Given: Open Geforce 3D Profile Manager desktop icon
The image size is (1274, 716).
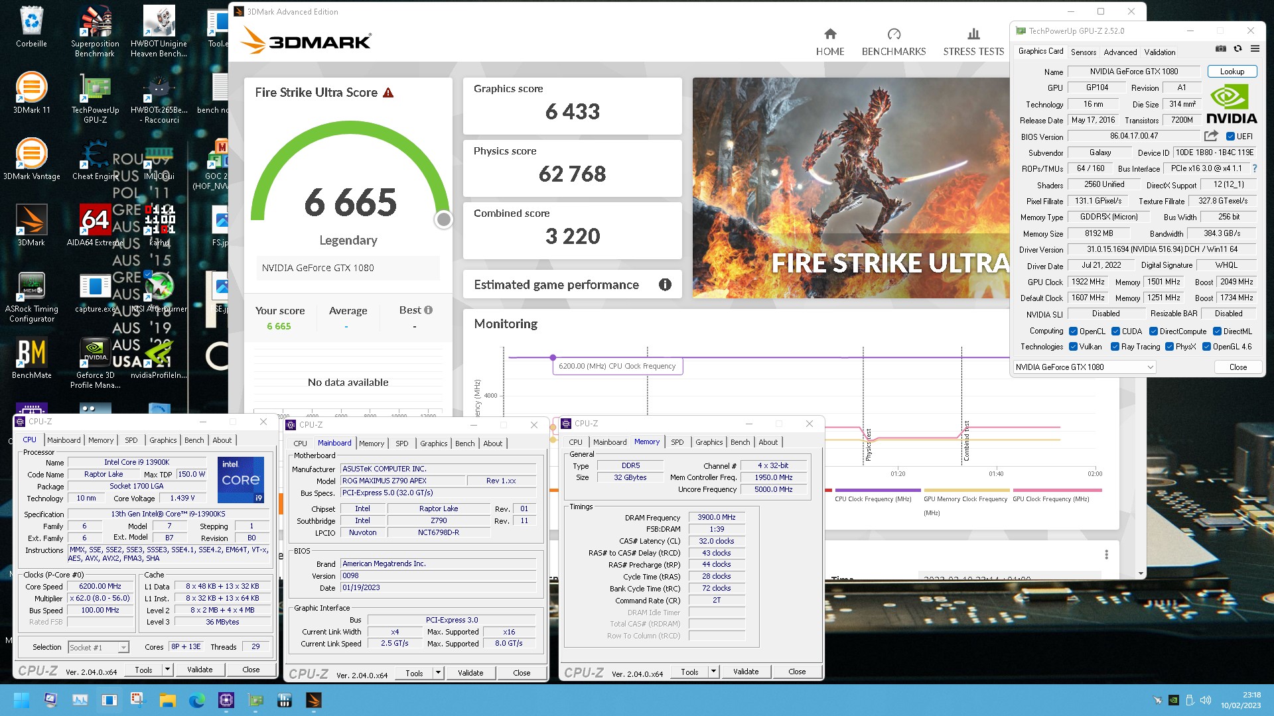Looking at the screenshot, I should (95, 363).
